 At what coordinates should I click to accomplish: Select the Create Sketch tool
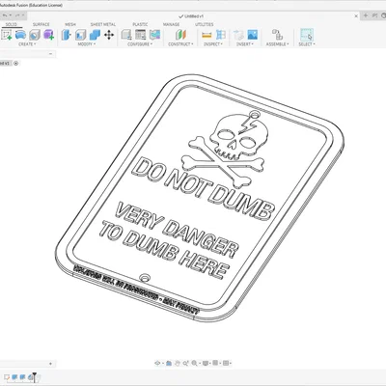(7, 35)
